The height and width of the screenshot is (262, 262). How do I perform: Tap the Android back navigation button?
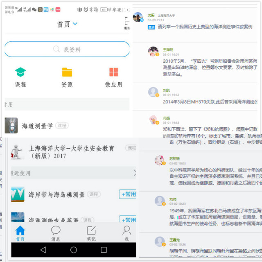43,250
